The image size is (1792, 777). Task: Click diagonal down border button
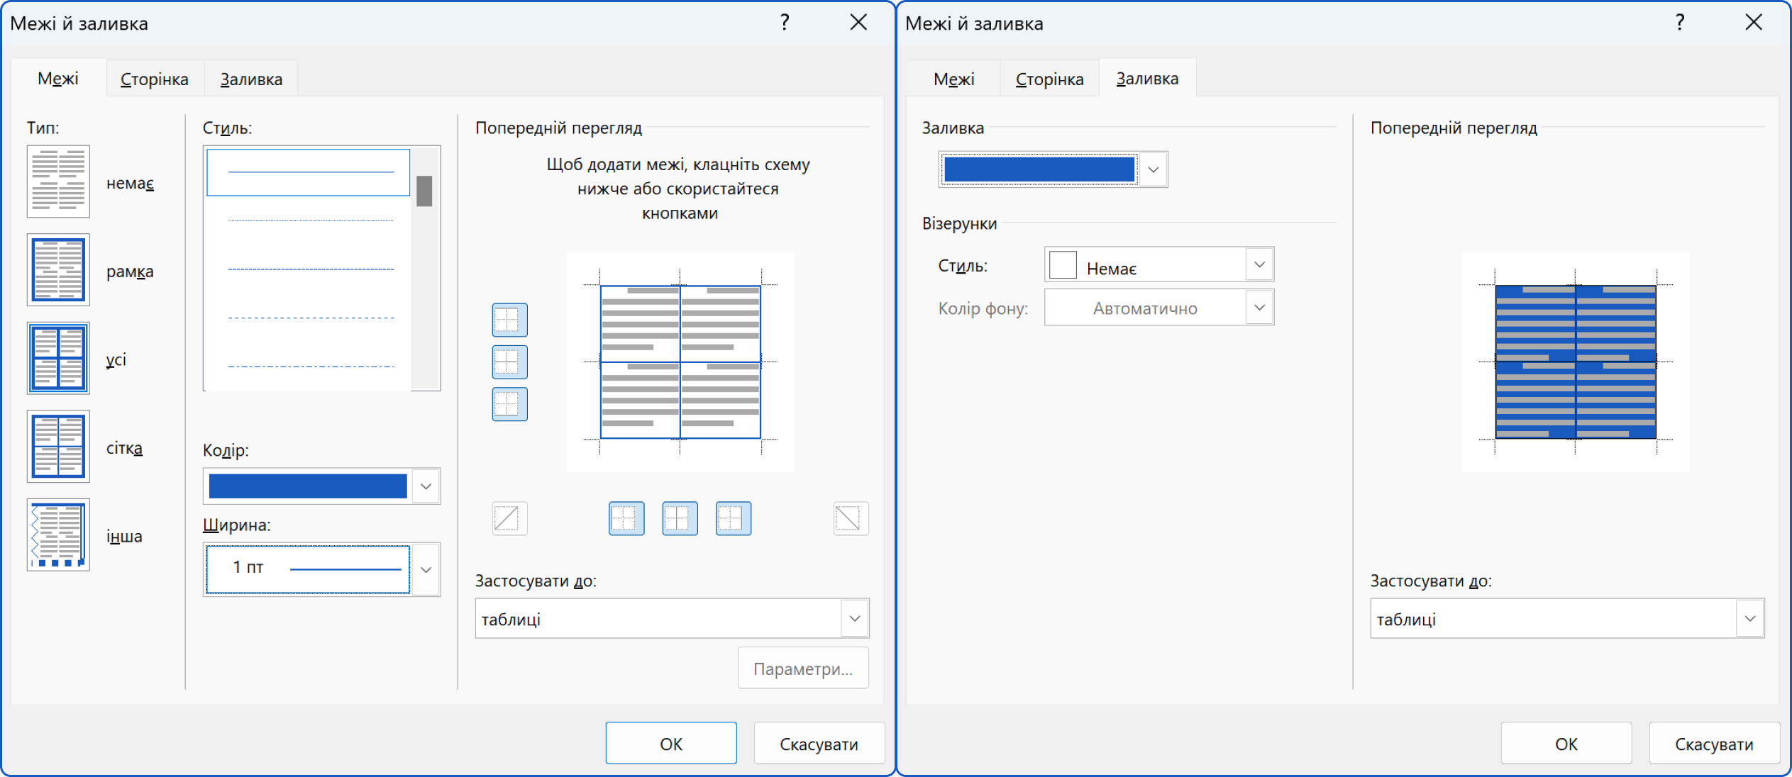(x=851, y=518)
